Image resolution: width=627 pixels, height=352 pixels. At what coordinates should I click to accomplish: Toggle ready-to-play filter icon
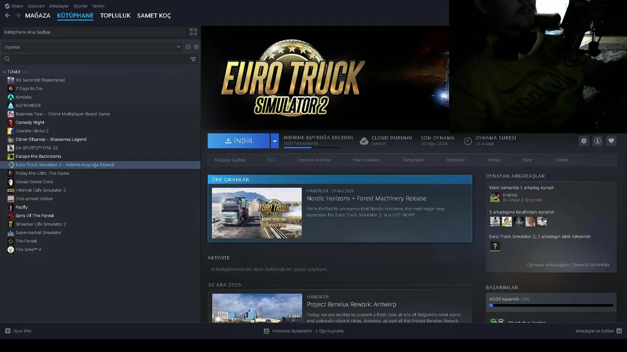(x=196, y=47)
